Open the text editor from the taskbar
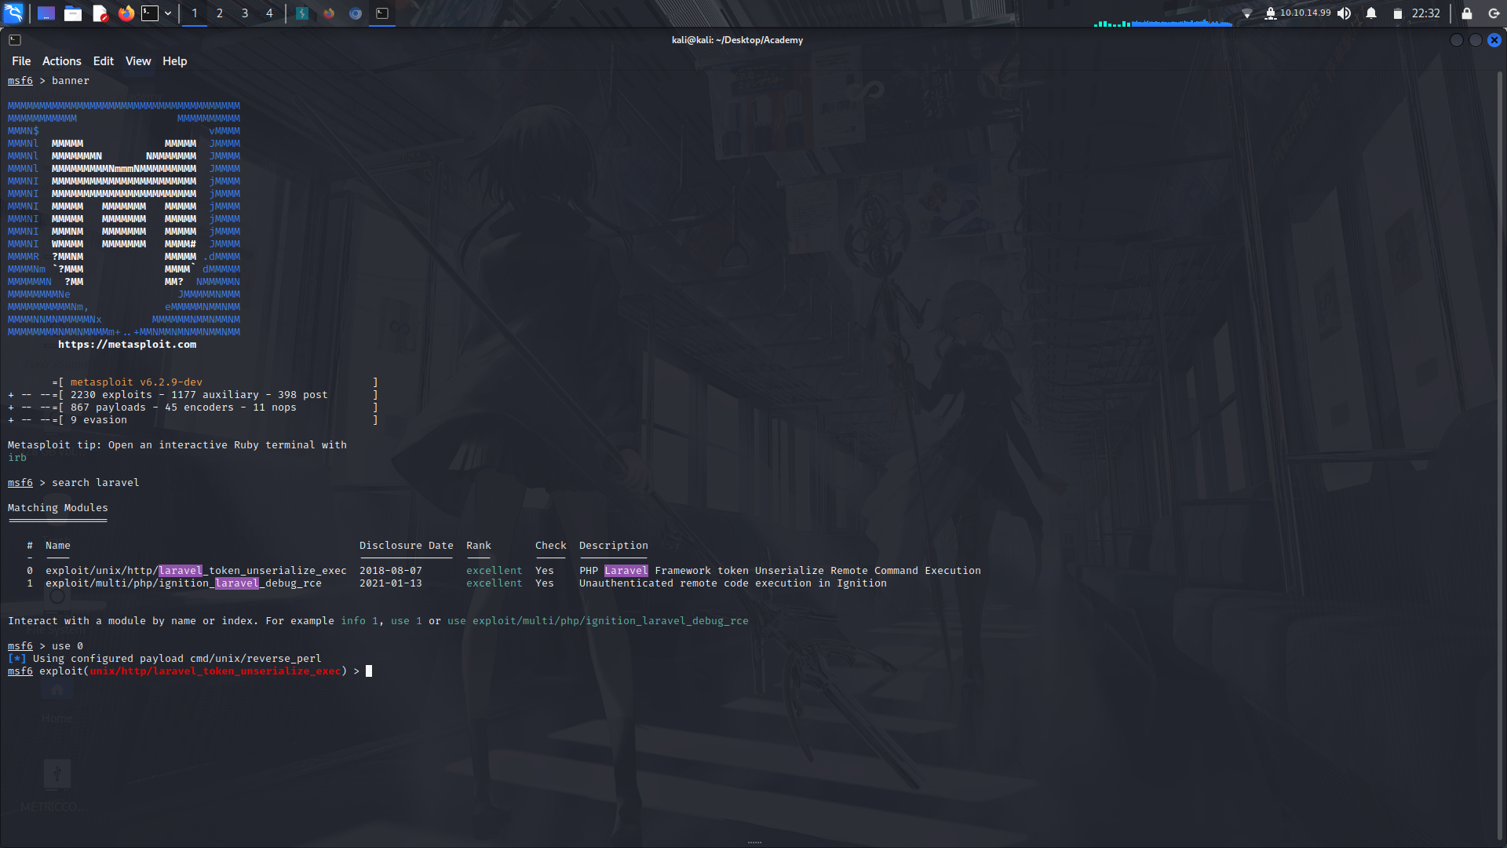1507x848 pixels. (x=100, y=13)
